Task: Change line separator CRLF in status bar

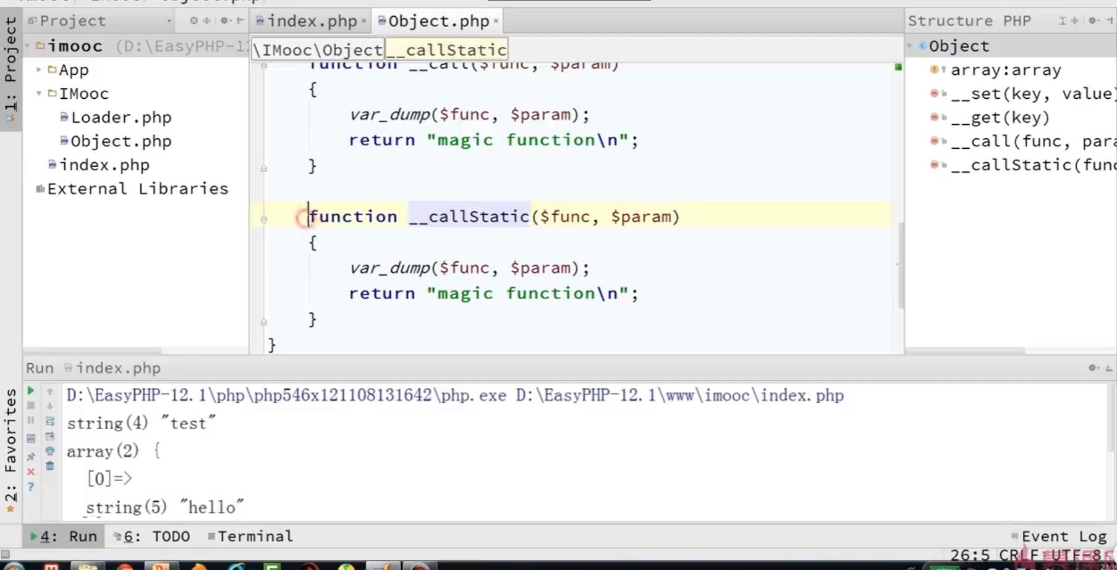Action: point(1019,555)
